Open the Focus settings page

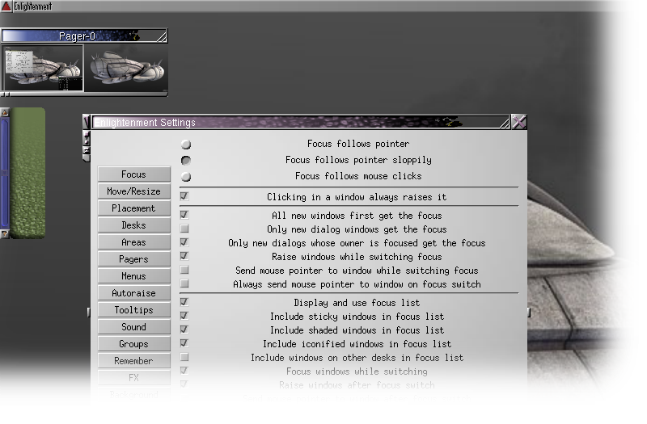tap(133, 174)
